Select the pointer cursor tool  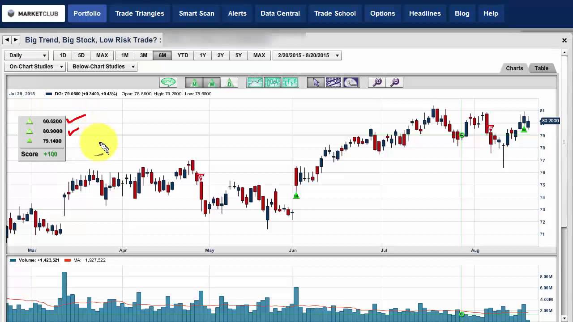[316, 82]
